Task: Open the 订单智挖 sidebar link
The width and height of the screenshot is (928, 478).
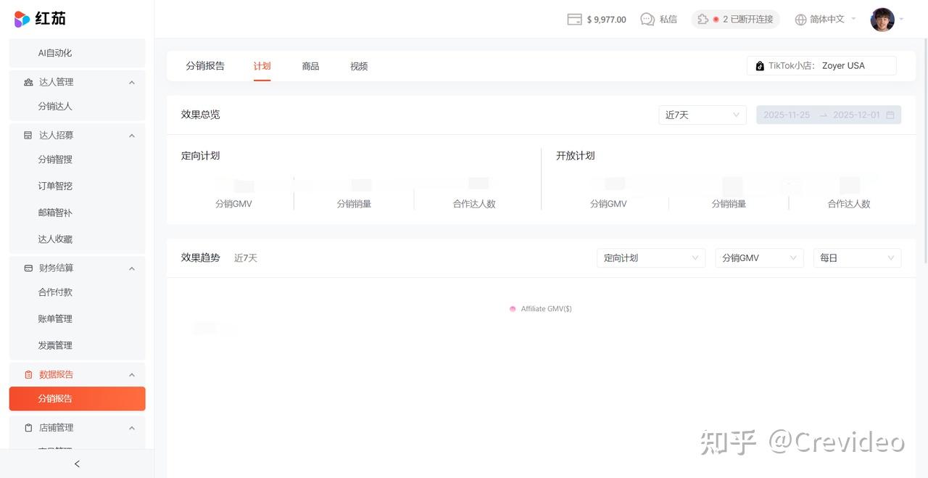Action: [55, 186]
